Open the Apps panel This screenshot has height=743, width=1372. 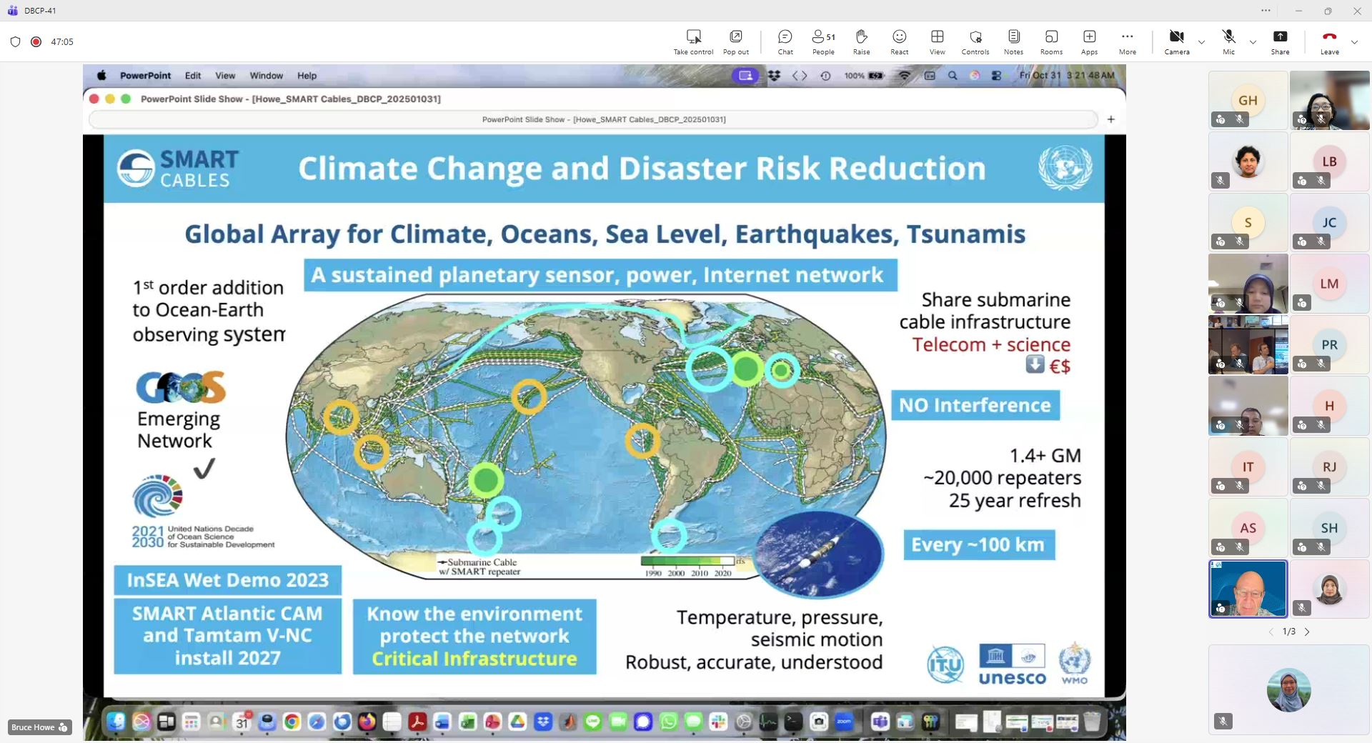pos(1089,41)
